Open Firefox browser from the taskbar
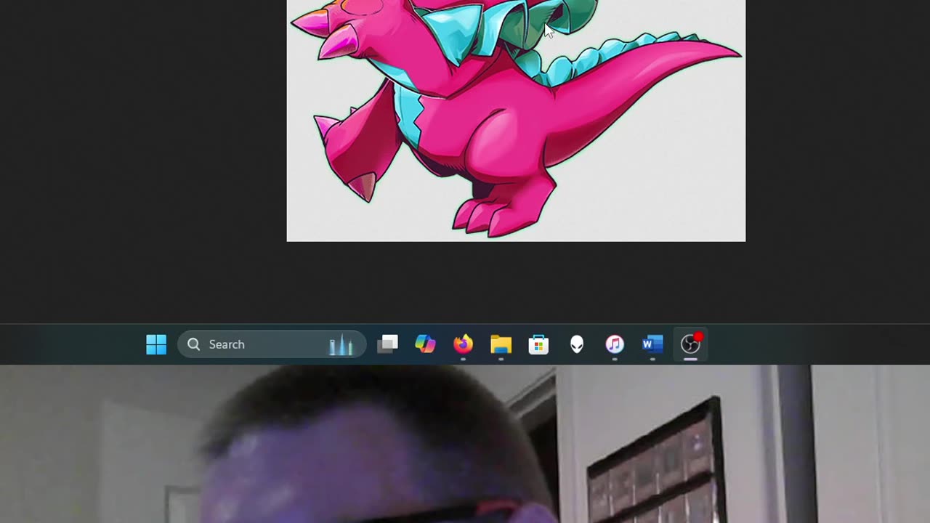The width and height of the screenshot is (930, 523). pos(463,344)
